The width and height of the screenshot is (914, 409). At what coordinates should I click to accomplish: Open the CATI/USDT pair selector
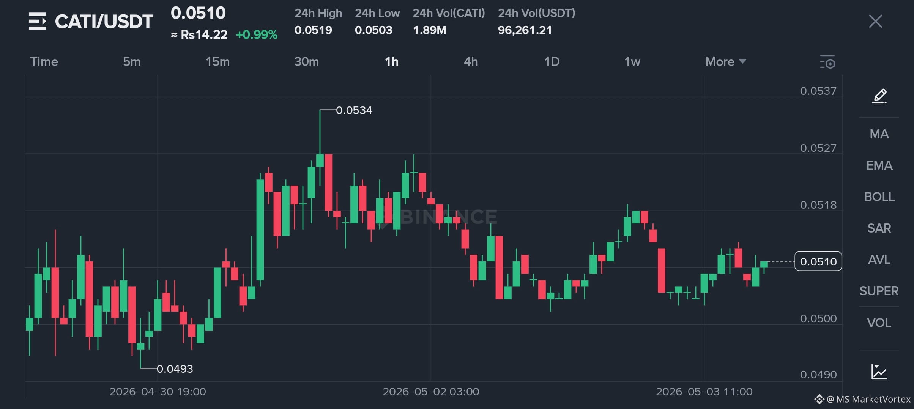[104, 21]
